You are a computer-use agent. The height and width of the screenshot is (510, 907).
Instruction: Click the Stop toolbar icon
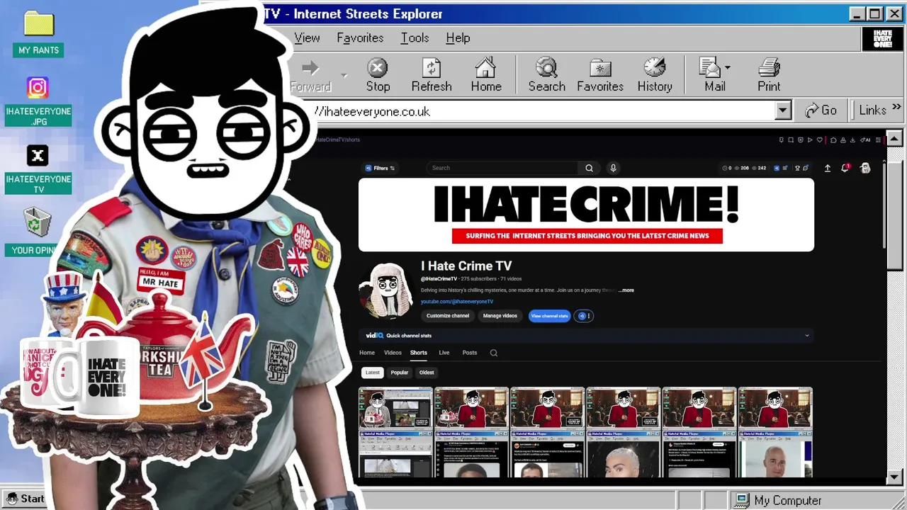click(378, 69)
